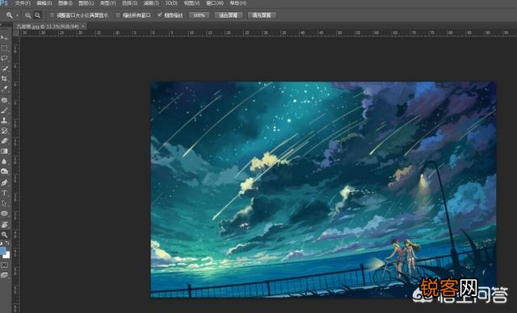The height and width of the screenshot is (313, 517).
Task: Open the Layer menu
Action: point(86,3)
